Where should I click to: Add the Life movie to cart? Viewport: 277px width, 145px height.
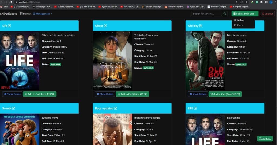coord(39,94)
